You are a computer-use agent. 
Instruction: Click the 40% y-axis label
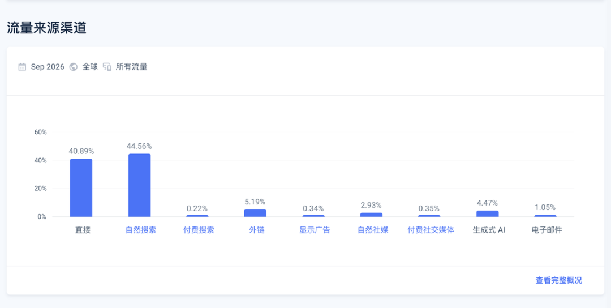point(41,161)
